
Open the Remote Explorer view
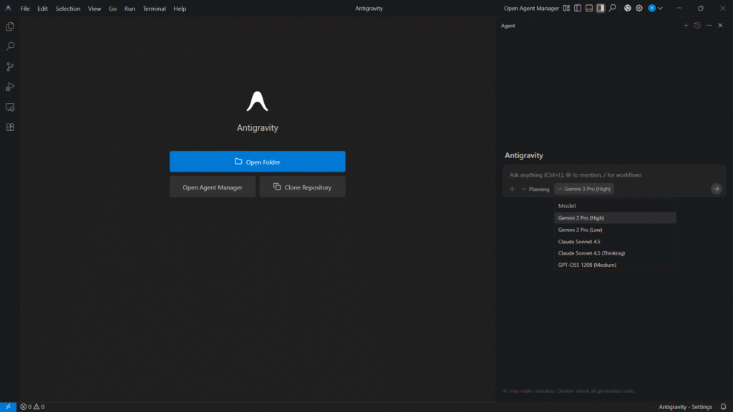(10, 107)
